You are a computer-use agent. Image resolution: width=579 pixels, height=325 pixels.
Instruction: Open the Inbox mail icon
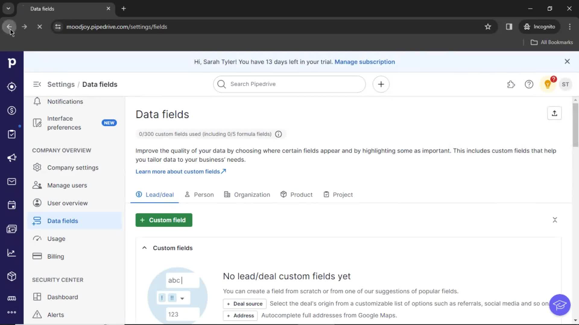pyautogui.click(x=11, y=182)
